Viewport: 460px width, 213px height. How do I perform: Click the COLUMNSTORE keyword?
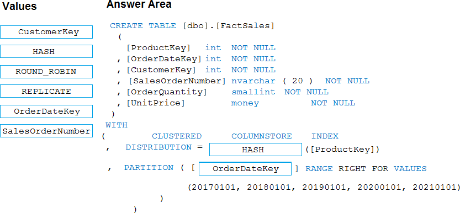[x=262, y=136]
